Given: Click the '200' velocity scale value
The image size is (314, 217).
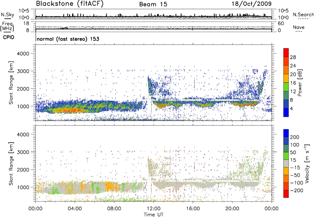Looking at the screenshot, I should point(295,137).
